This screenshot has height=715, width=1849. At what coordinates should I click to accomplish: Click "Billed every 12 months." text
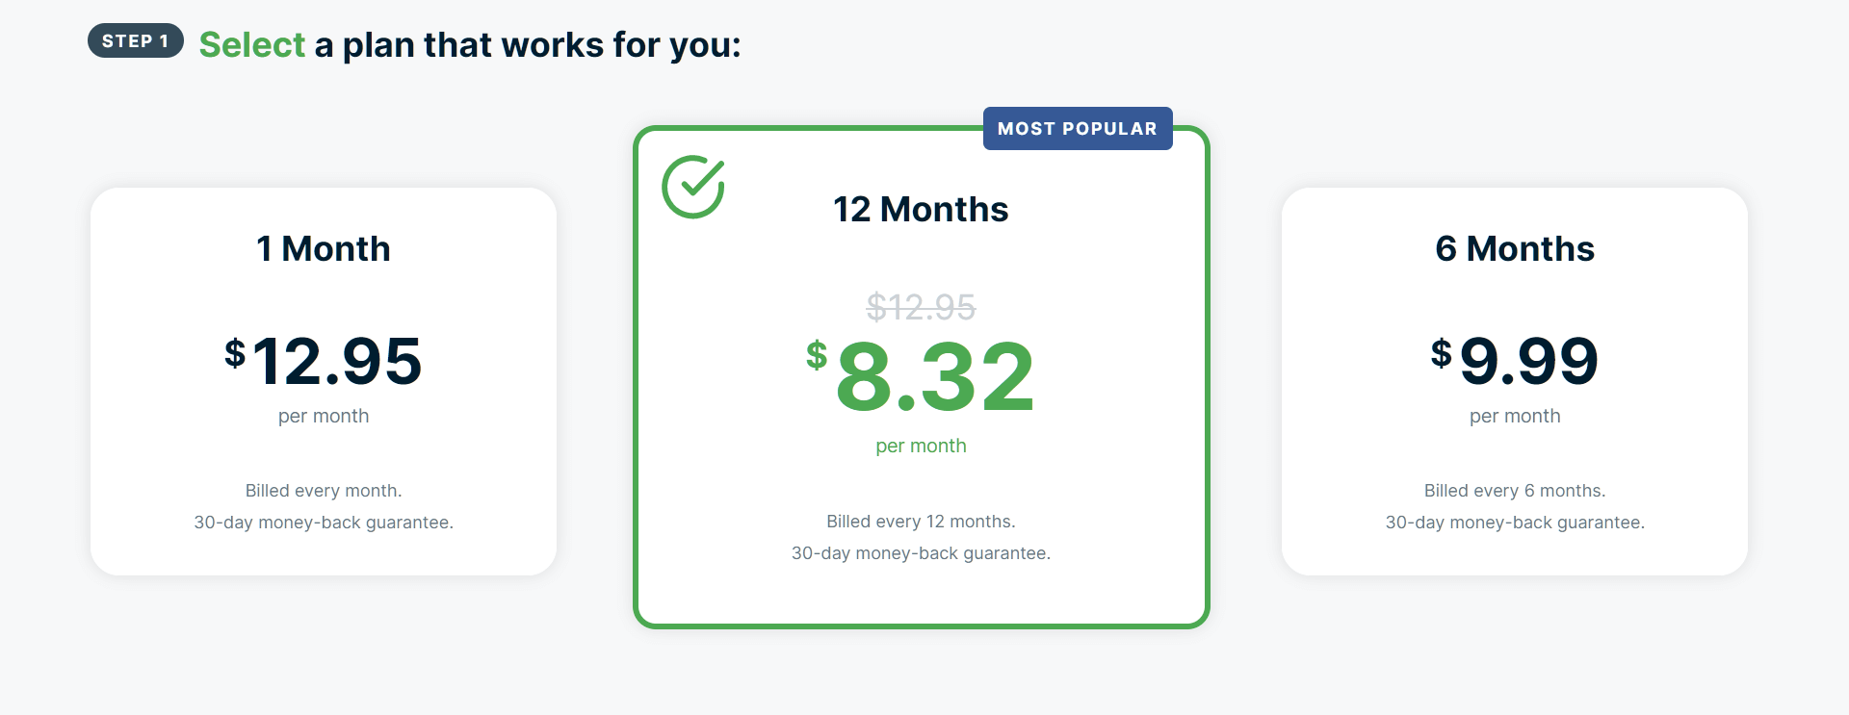921,522
